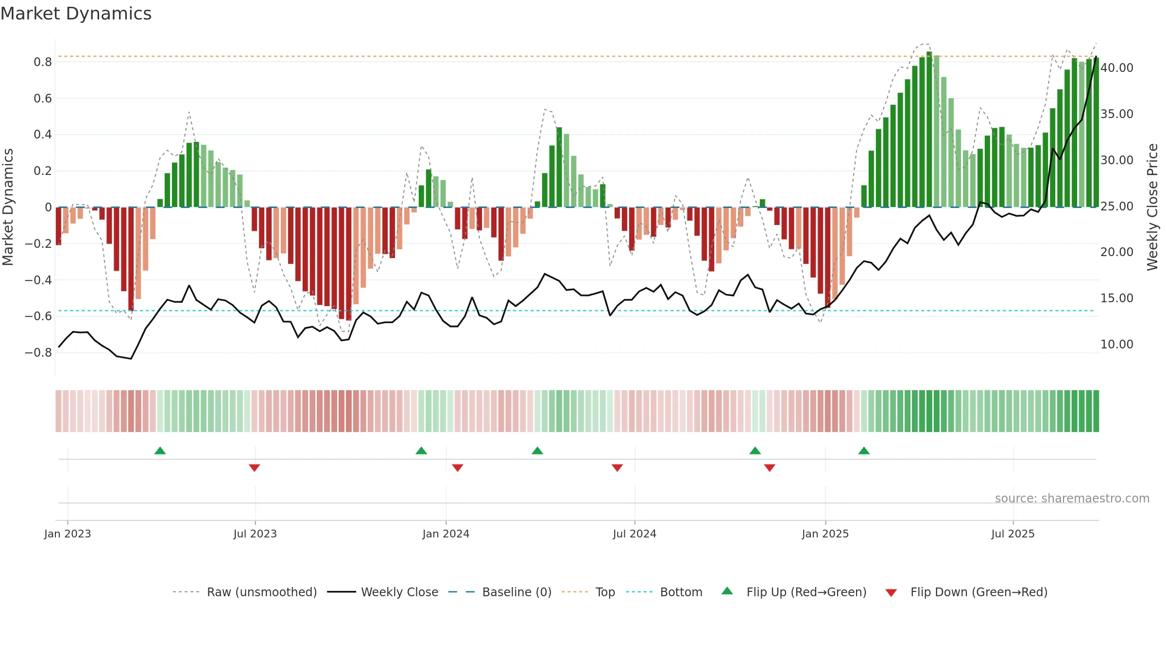Viewport: 1166px width, 656px height.
Task: Click the −0.2 left axis label
Action: click(x=38, y=243)
